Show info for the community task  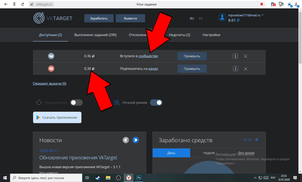pos(235,56)
